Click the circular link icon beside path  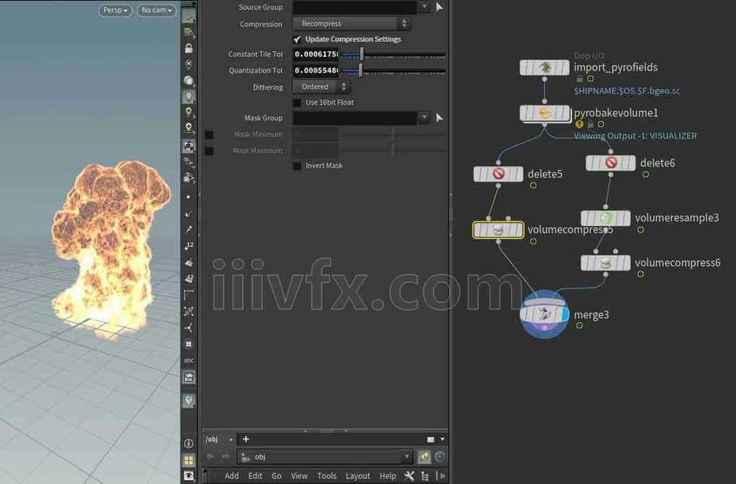[440, 457]
